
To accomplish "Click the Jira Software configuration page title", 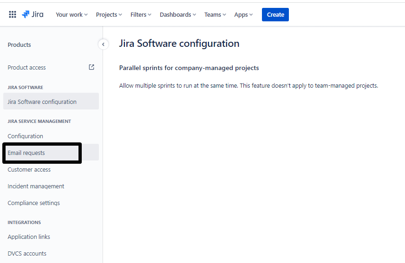I will pyautogui.click(x=179, y=44).
